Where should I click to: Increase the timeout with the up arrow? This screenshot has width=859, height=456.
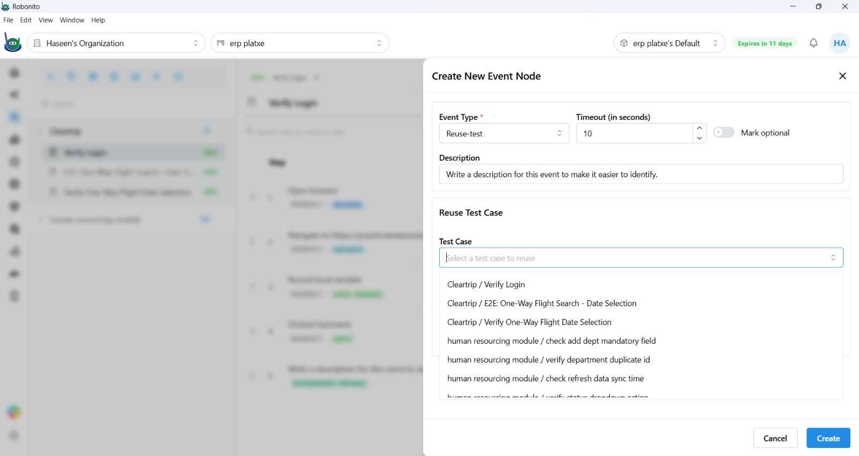[x=699, y=128]
